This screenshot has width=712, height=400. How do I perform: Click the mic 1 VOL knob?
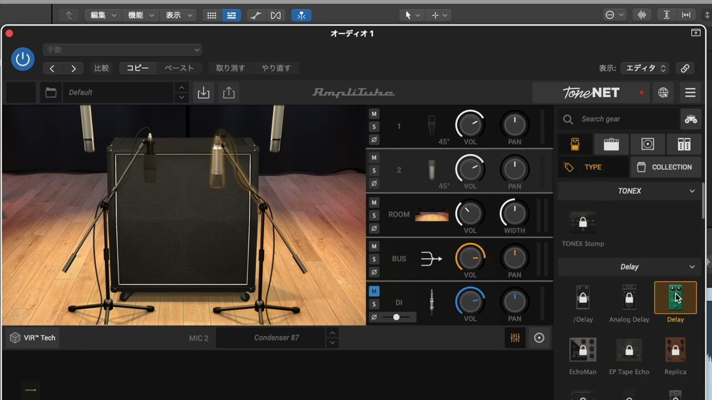[470, 124]
